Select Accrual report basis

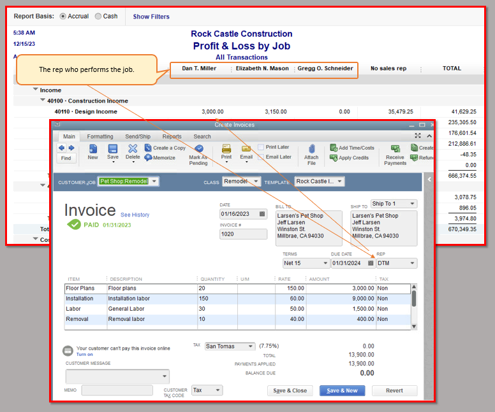tap(63, 16)
